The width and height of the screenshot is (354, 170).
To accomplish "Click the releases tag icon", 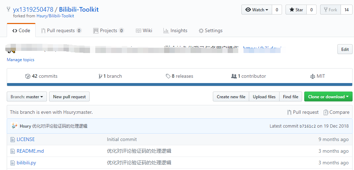I will click(x=168, y=76).
